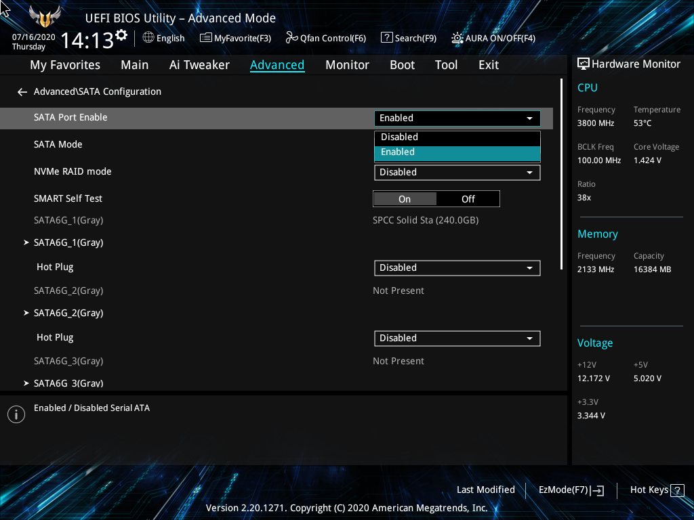Click the 1.424 V core voltage value
Screen dimensions: 694x520
point(647,160)
